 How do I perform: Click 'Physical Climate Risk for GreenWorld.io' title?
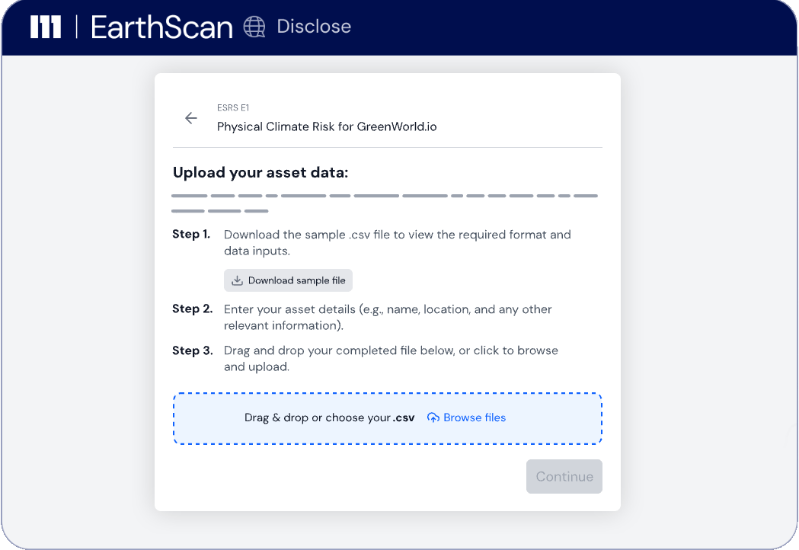(x=327, y=126)
